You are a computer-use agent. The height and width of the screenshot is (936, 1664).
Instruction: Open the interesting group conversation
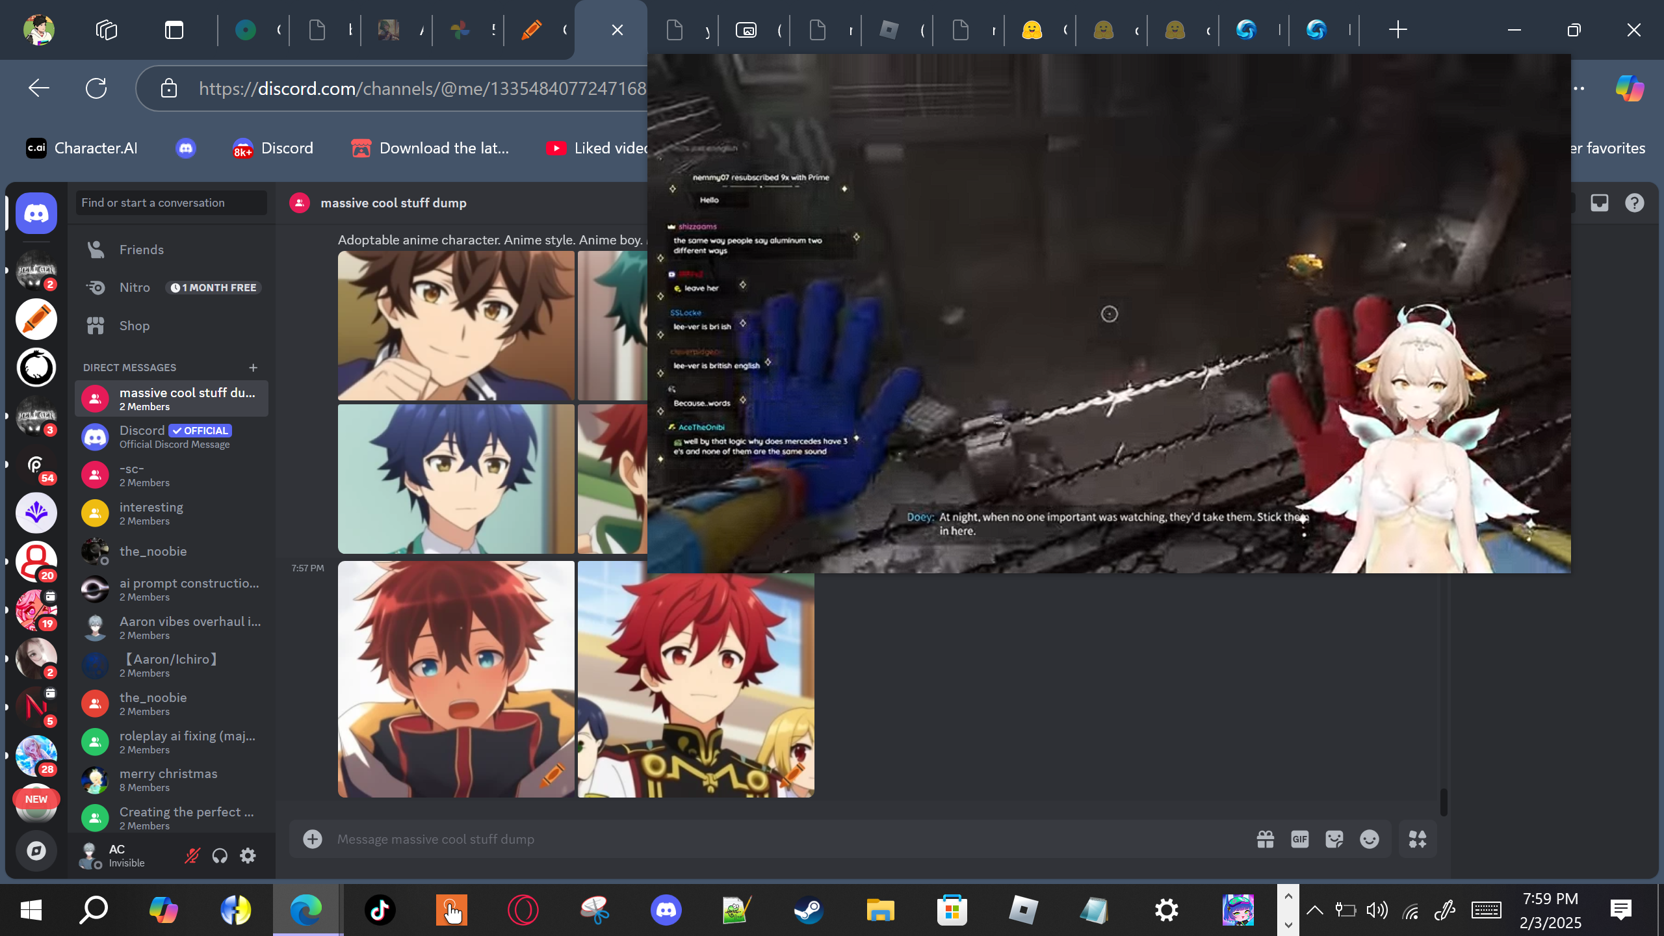tap(172, 513)
